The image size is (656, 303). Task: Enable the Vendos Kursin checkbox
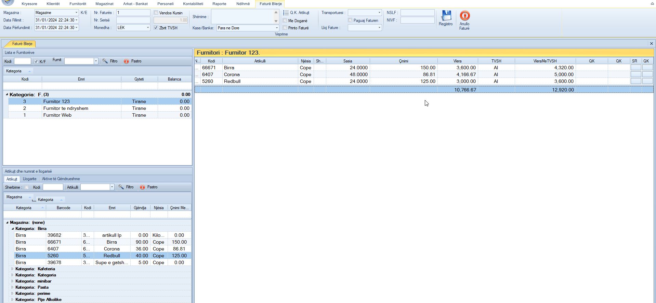point(156,13)
